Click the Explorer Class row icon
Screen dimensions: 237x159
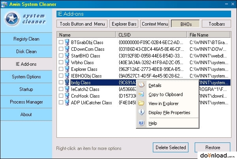tap(67, 69)
